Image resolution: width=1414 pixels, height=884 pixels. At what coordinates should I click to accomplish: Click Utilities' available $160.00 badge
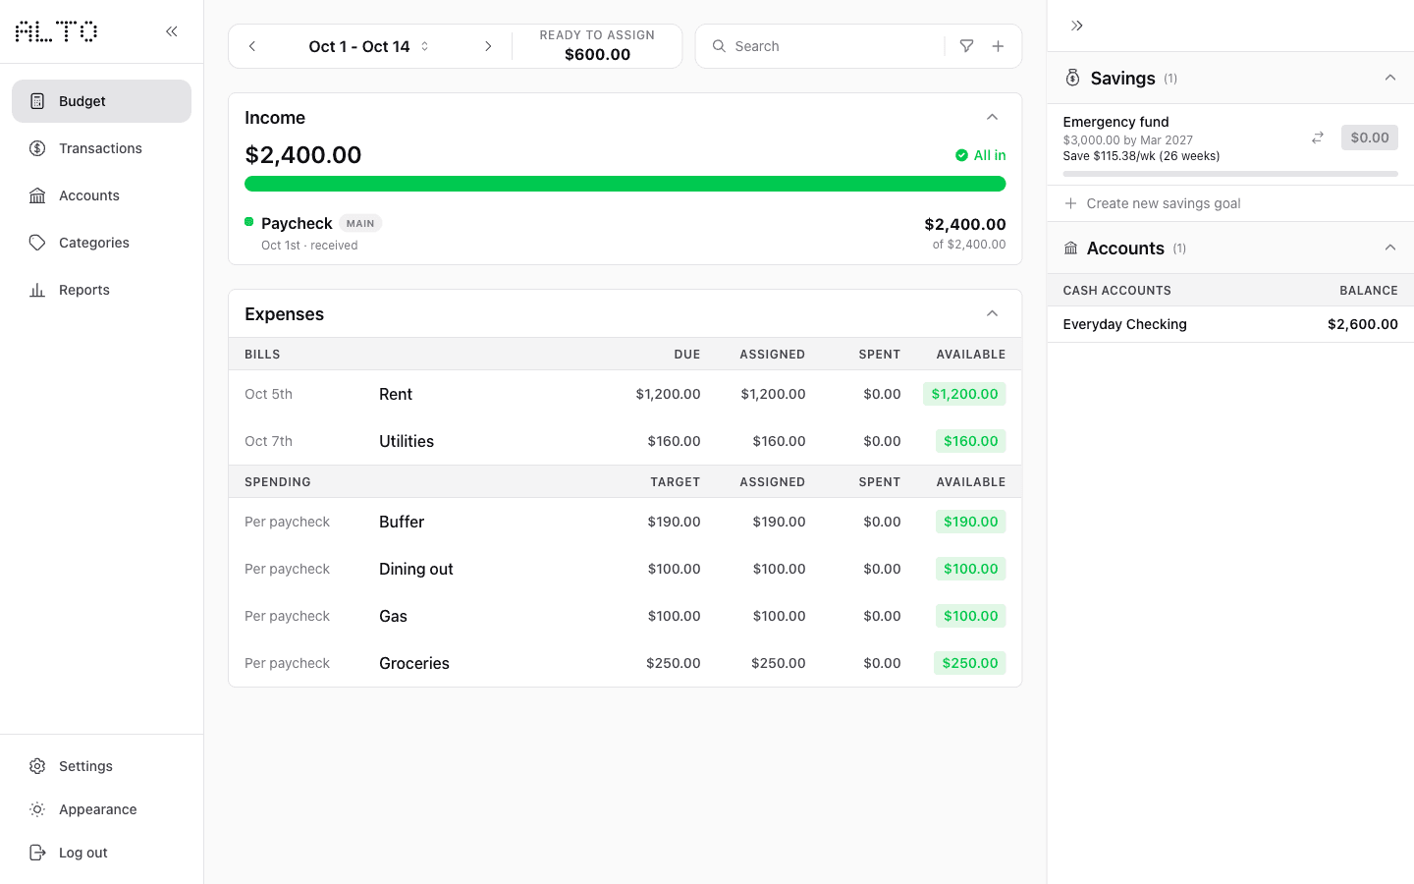pos(970,441)
